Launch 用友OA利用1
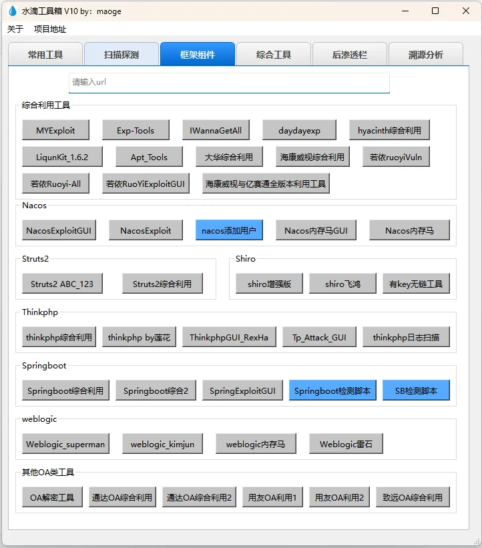The width and height of the screenshot is (482, 548). pyautogui.click(x=272, y=497)
